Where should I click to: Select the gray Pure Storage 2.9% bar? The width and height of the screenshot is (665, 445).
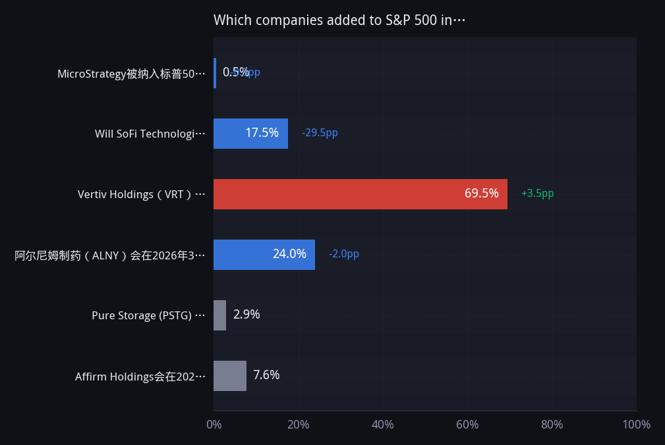(219, 315)
